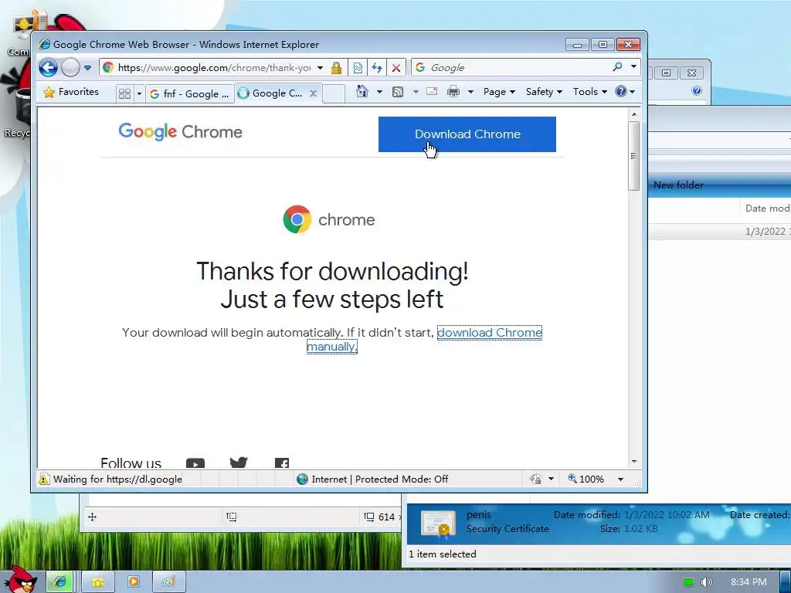Open search provider dropdown arrow
Screen dimensions: 791x593
click(633, 66)
